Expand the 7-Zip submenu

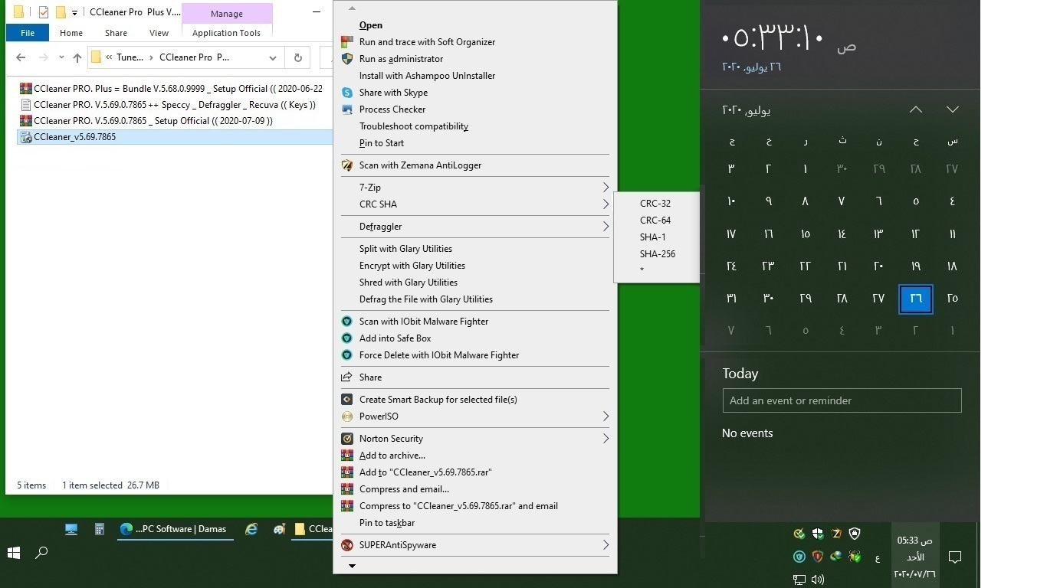pyautogui.click(x=606, y=188)
